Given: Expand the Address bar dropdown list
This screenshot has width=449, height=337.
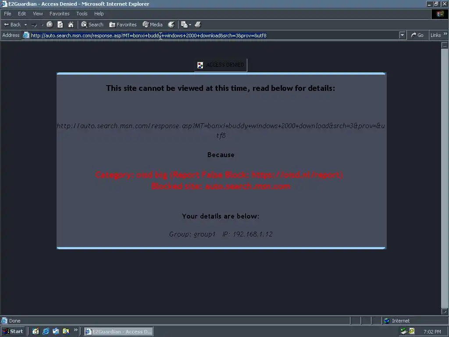Looking at the screenshot, I should (x=402, y=35).
